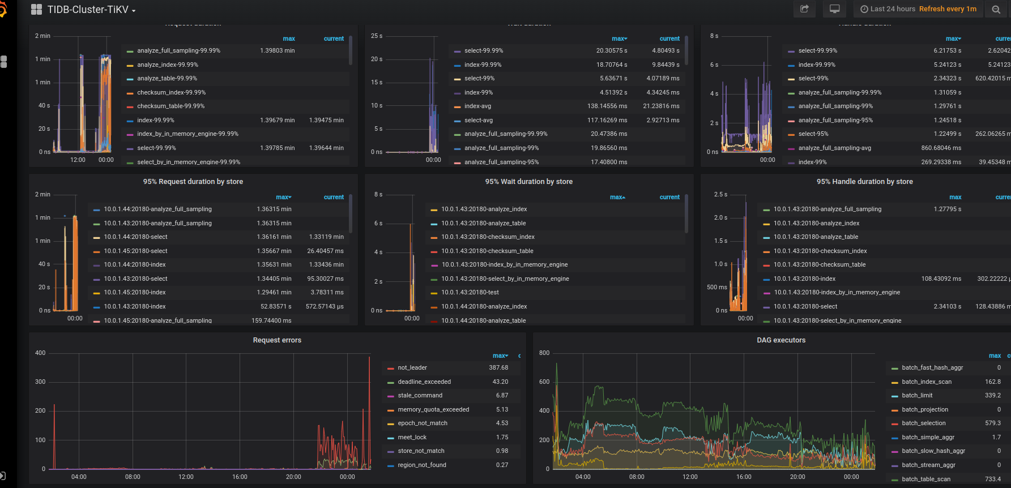Toggle batch_index_scan series in DAG executors

tap(926, 382)
